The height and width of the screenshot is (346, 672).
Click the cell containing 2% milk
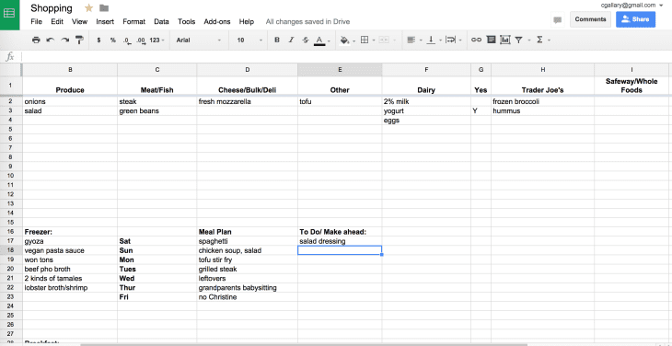point(426,102)
